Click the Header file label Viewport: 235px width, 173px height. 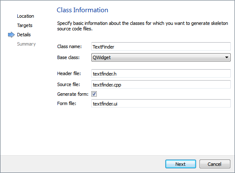[69, 73]
